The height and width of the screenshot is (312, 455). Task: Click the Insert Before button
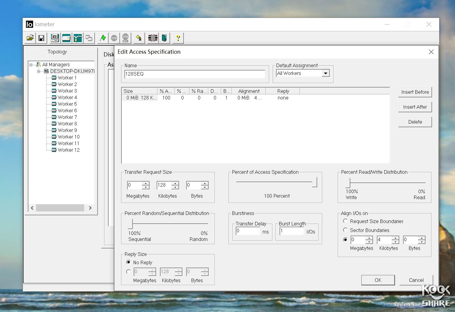pos(415,92)
